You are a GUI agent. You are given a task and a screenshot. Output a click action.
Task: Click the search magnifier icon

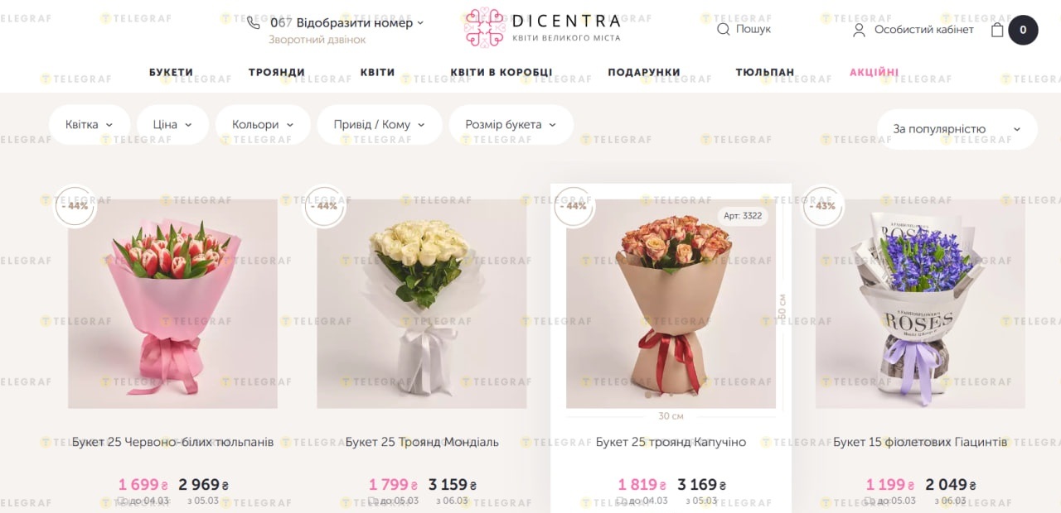[x=723, y=29]
